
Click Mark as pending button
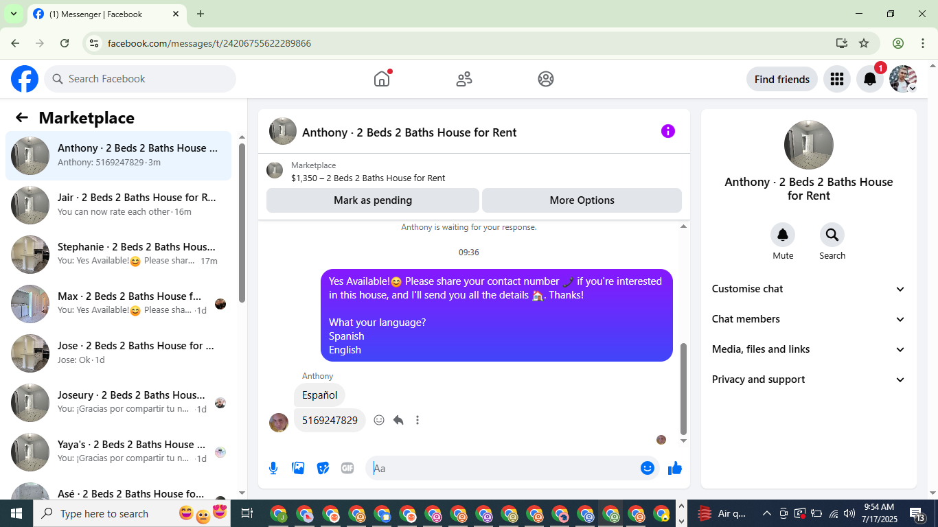(x=373, y=200)
